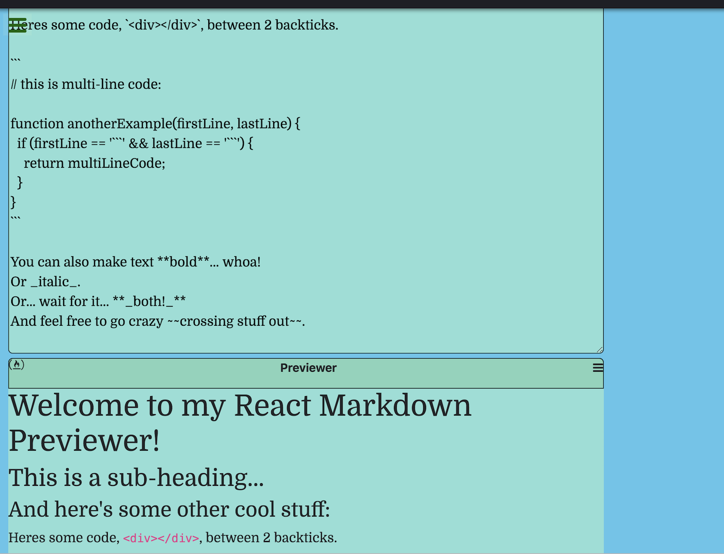Click the pink '<div></div>' inline code in preview
The image size is (724, 554).
pyautogui.click(x=161, y=538)
